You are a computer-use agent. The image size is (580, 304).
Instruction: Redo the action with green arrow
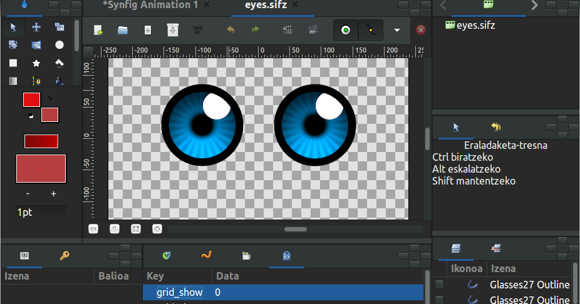click(x=256, y=30)
